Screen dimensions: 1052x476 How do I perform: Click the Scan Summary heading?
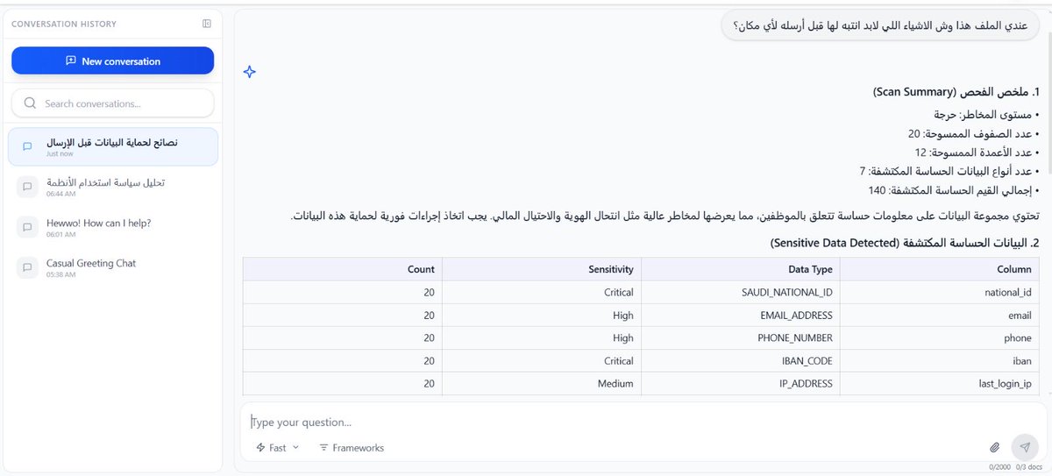(956, 92)
